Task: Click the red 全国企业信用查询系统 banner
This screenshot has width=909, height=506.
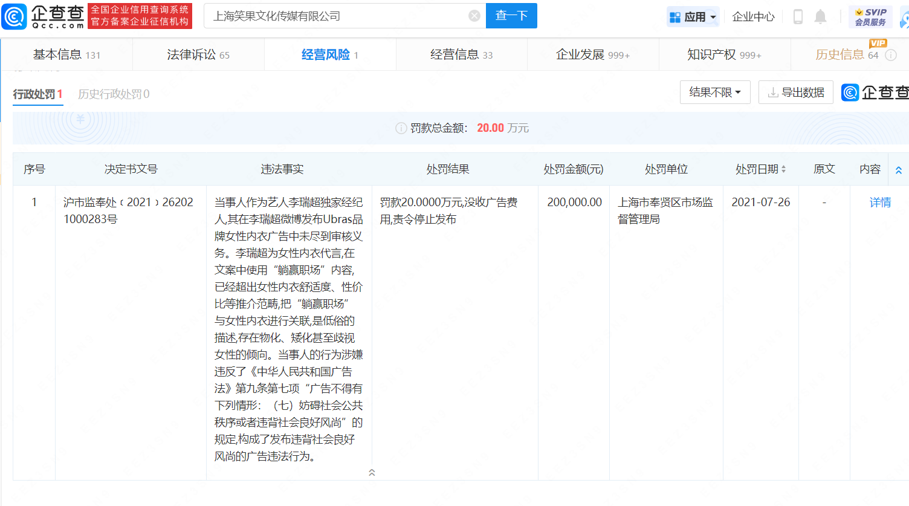Action: point(140,16)
